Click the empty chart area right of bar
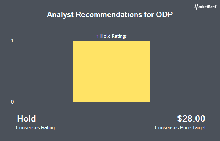 click(178, 71)
